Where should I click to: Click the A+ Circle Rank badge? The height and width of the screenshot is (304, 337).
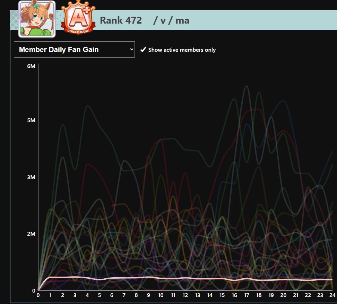[78, 18]
